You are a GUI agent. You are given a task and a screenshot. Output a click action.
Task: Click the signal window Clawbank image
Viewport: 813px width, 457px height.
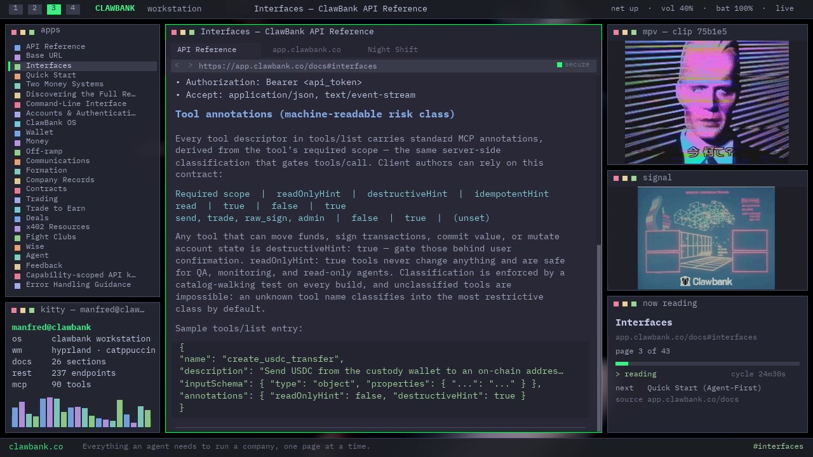tap(706, 238)
